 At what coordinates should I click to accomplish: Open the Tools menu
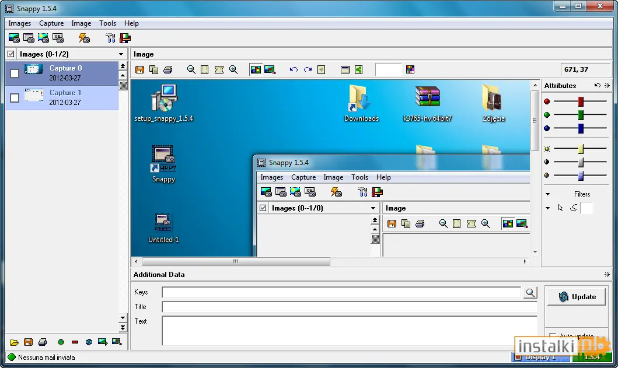[x=107, y=23]
